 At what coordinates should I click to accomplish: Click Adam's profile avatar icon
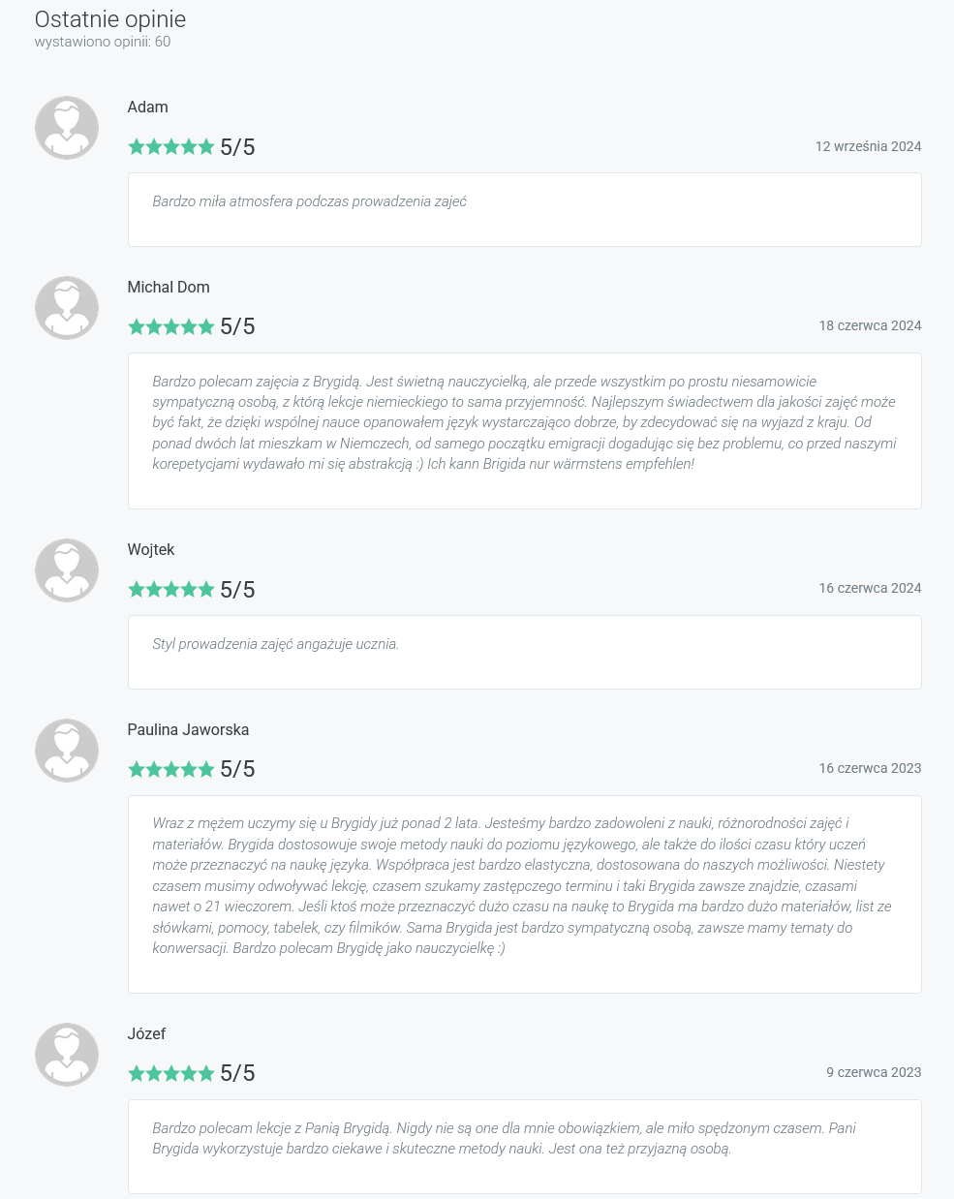(67, 128)
